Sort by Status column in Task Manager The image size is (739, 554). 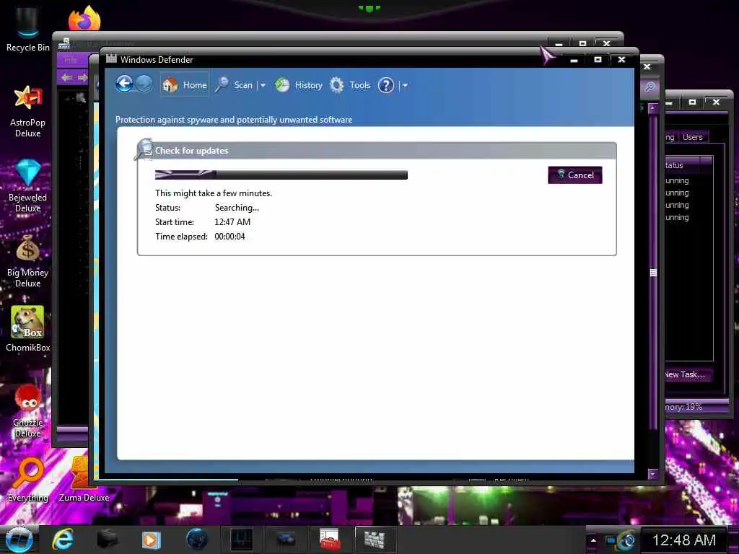(682, 165)
